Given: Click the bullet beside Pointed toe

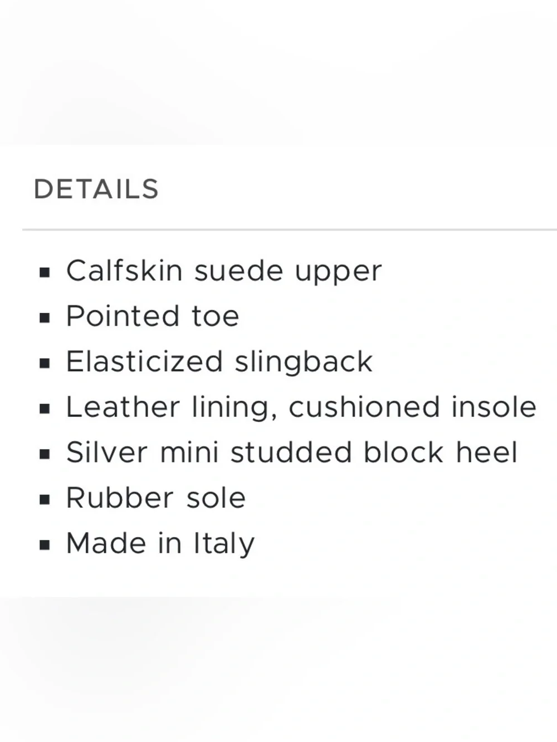Looking at the screenshot, I should tap(45, 318).
